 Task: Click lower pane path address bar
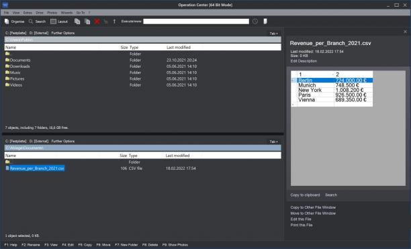pos(143,148)
